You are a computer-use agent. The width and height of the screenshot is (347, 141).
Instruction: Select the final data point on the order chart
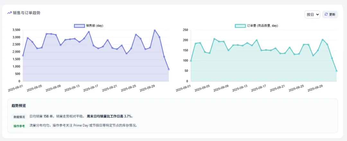(x=337, y=71)
